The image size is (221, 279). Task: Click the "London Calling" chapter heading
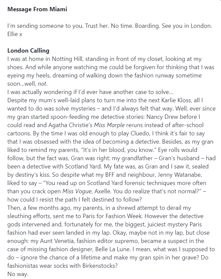pos(28,51)
